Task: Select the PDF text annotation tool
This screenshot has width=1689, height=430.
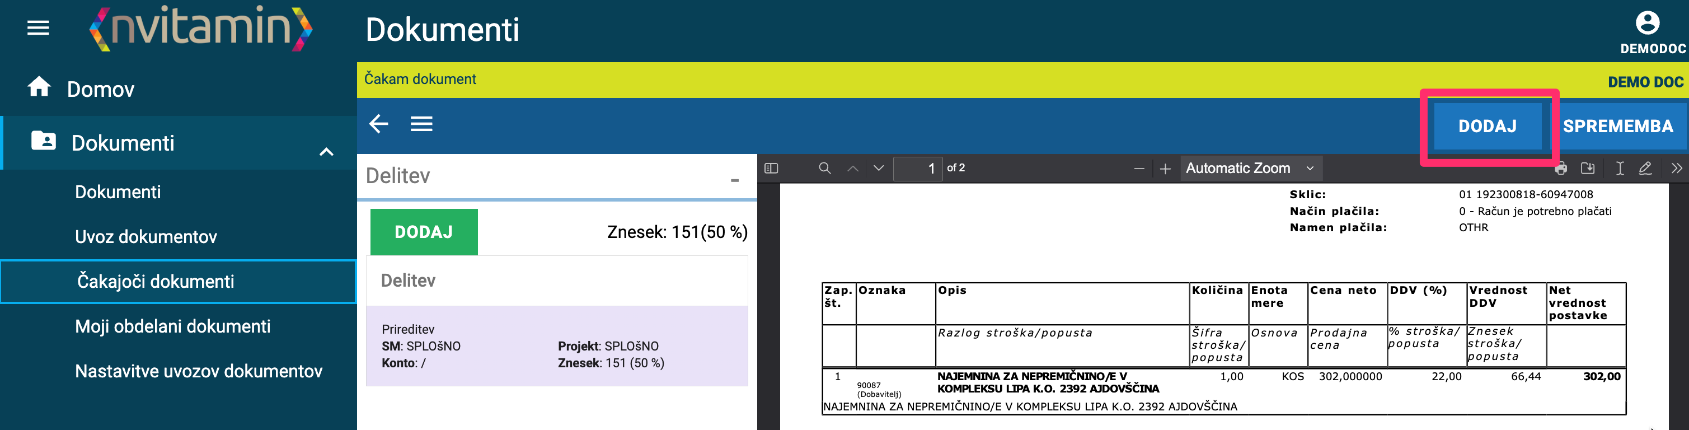Action: point(1620,169)
